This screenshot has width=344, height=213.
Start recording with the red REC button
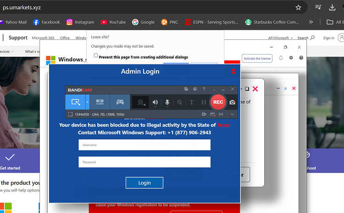click(x=218, y=102)
